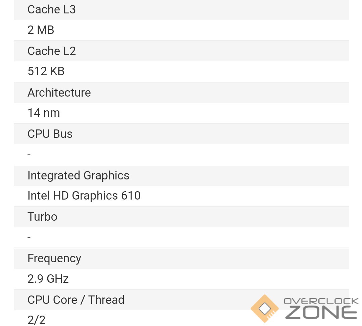
Task: Click the Intel HD Graphics 610 value
Action: point(84,196)
